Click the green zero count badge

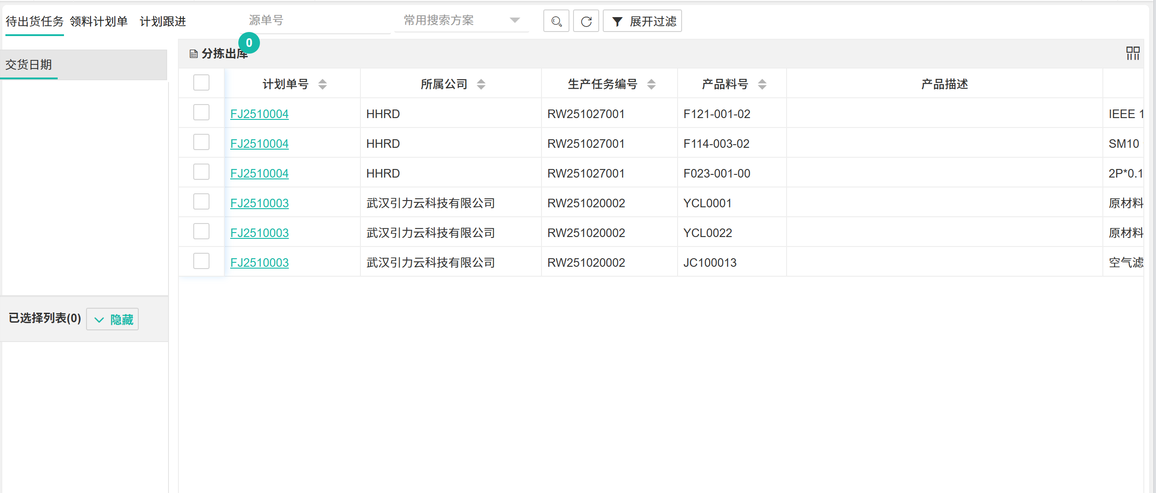[249, 43]
